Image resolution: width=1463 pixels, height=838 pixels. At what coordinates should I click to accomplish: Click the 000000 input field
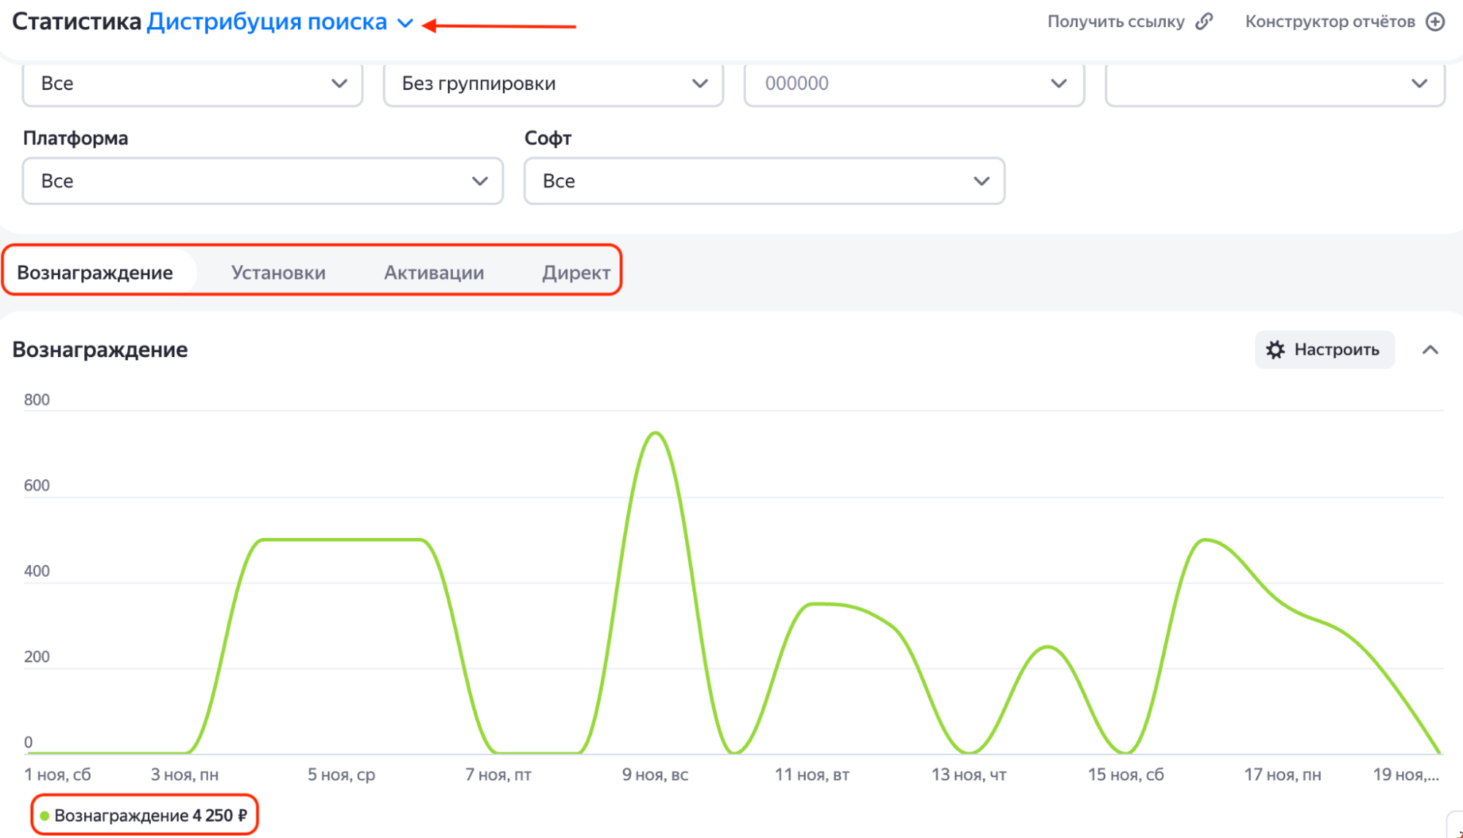(x=914, y=83)
